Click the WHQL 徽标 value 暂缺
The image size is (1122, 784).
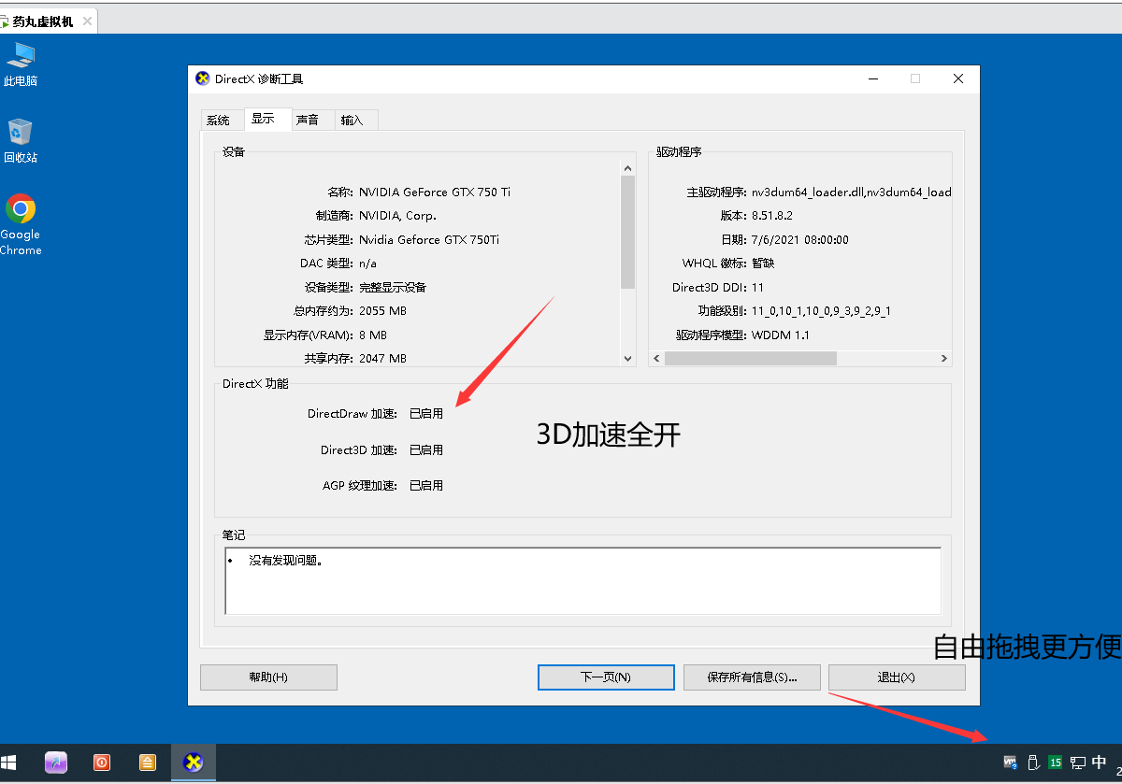point(763,264)
